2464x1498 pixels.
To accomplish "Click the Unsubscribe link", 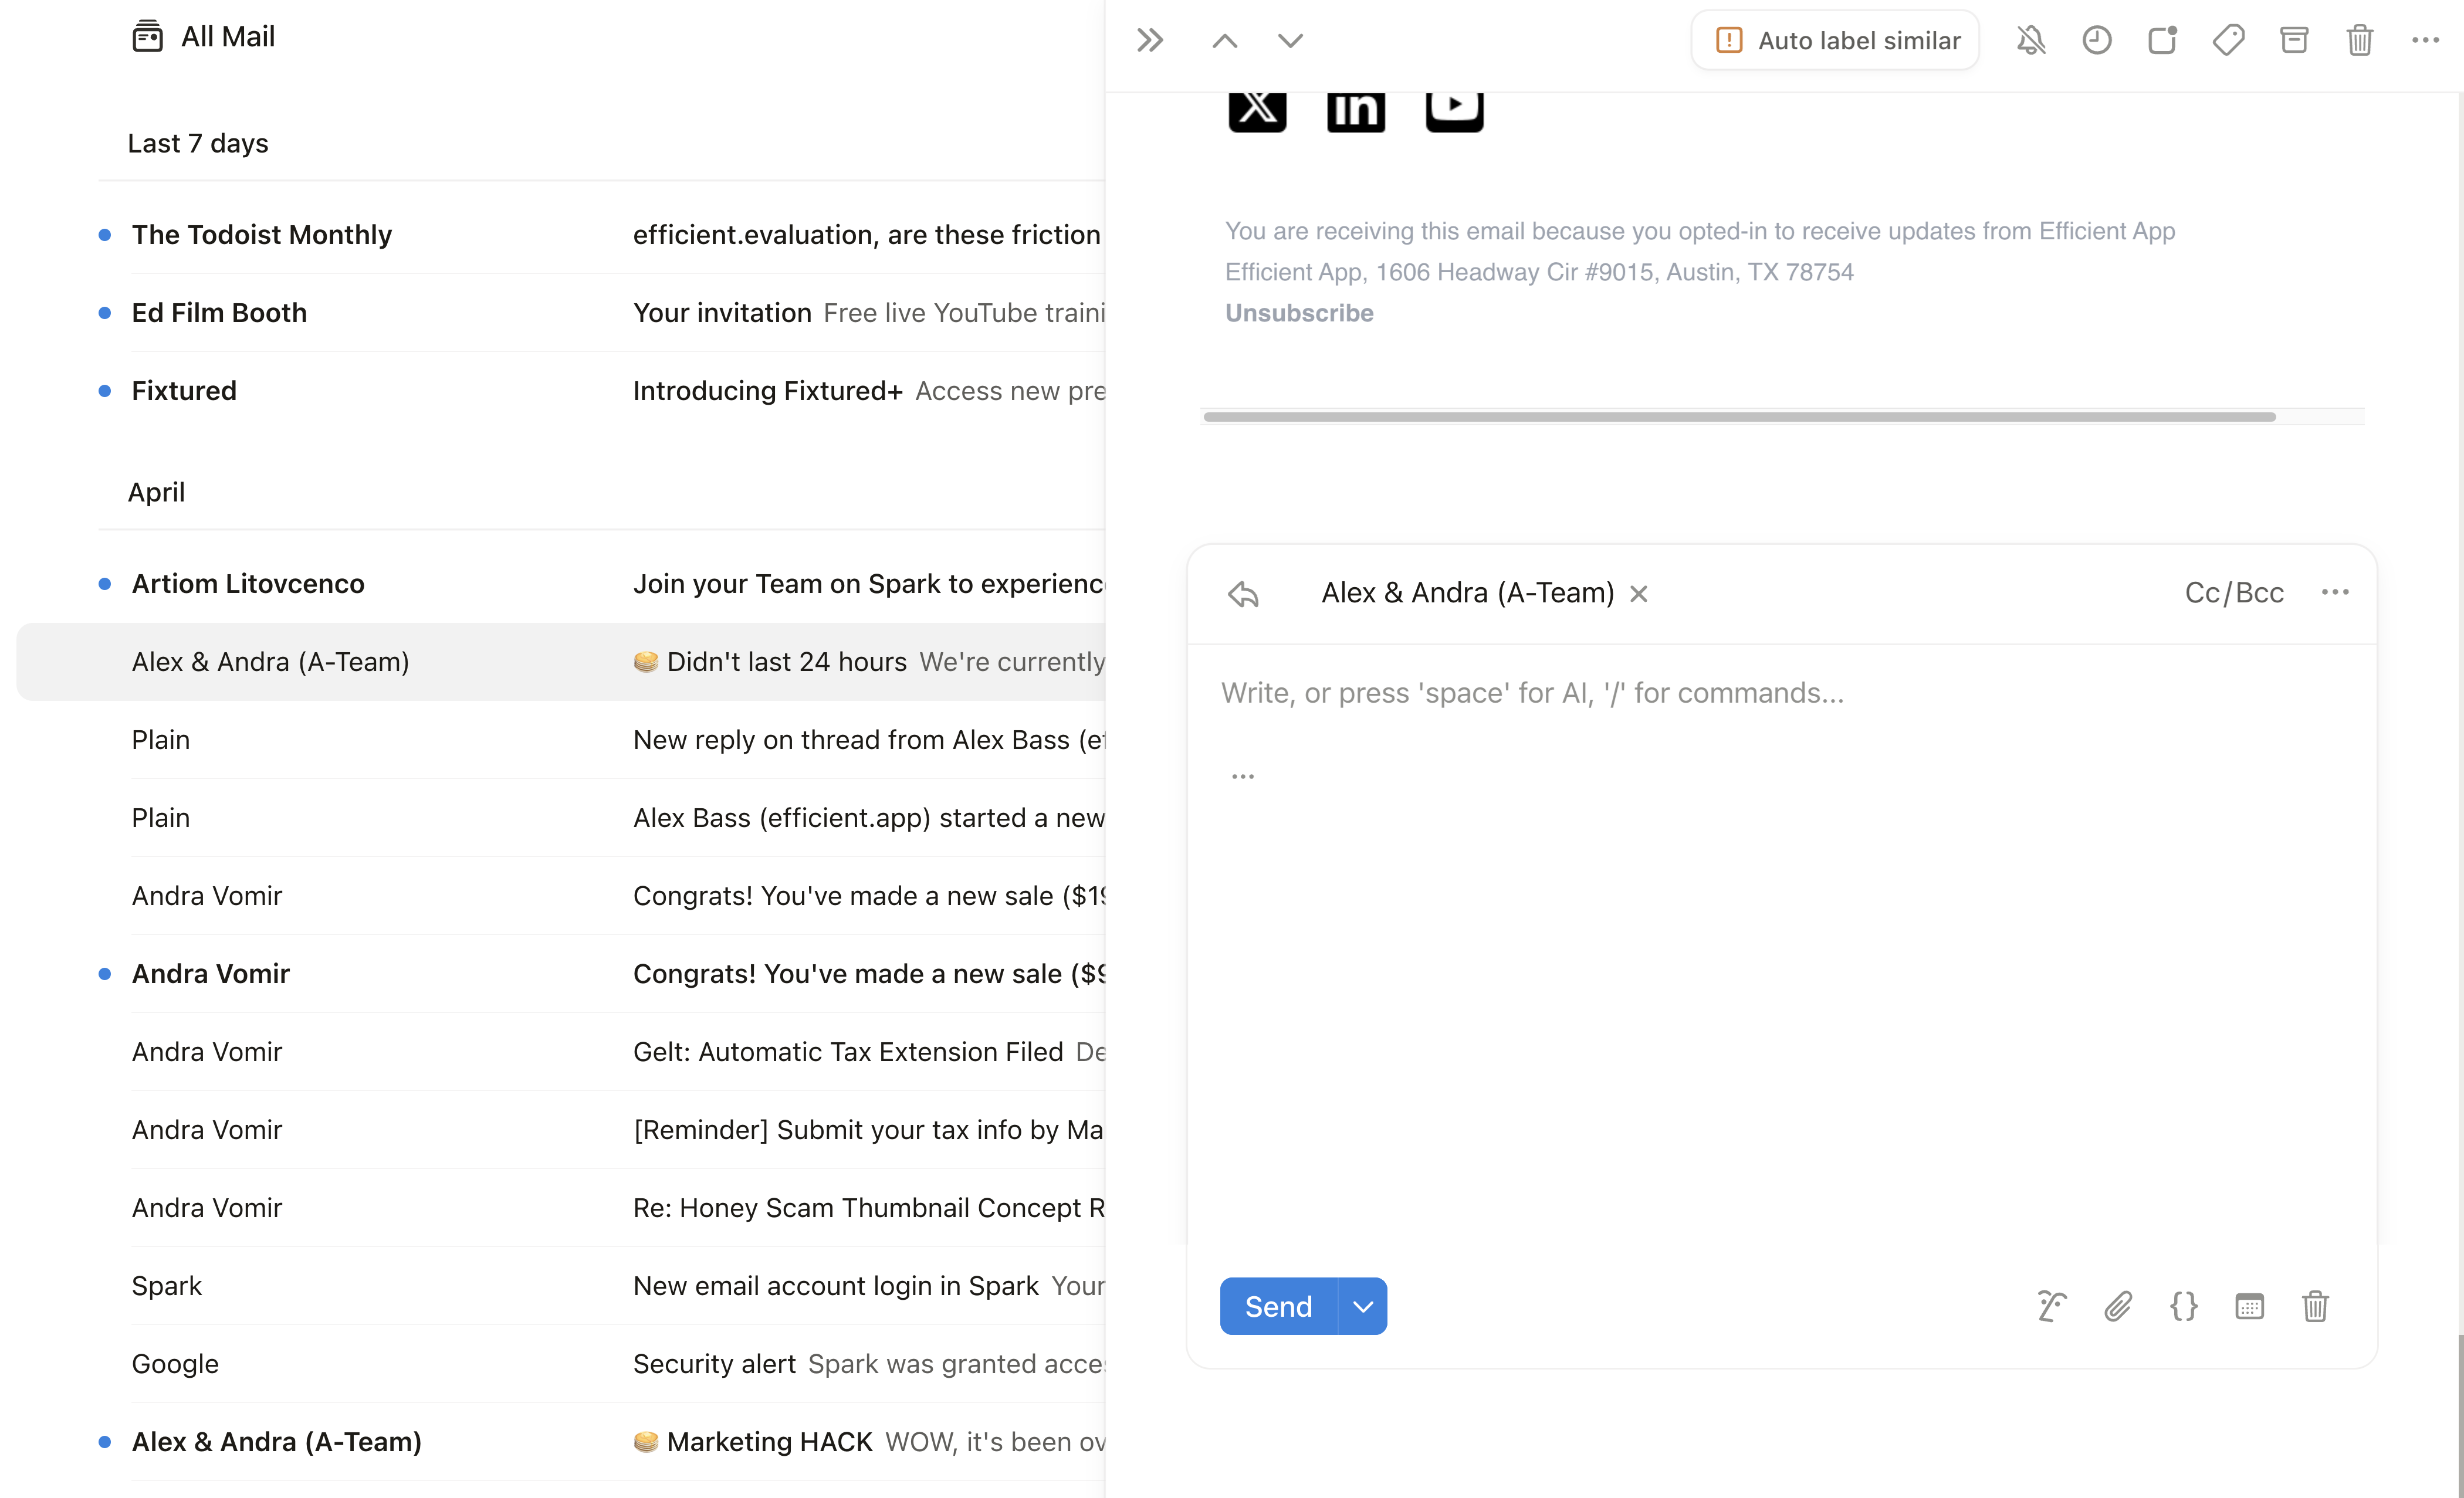I will click(1299, 313).
